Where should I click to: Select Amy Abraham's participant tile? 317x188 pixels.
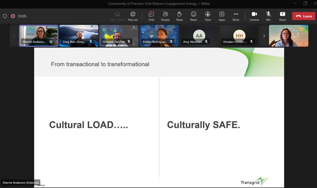point(199,35)
